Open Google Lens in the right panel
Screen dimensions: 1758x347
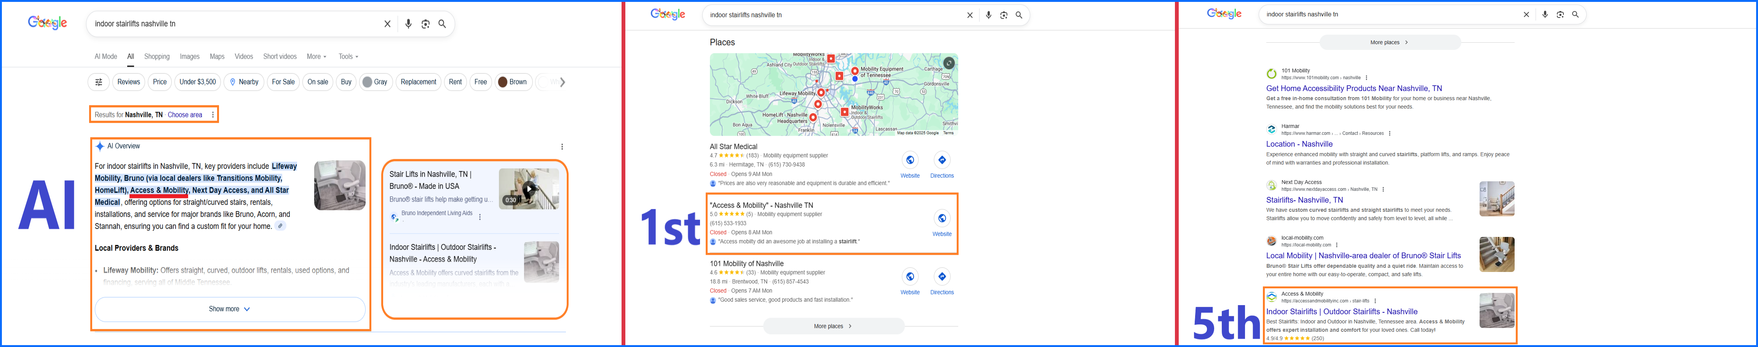click(1560, 14)
